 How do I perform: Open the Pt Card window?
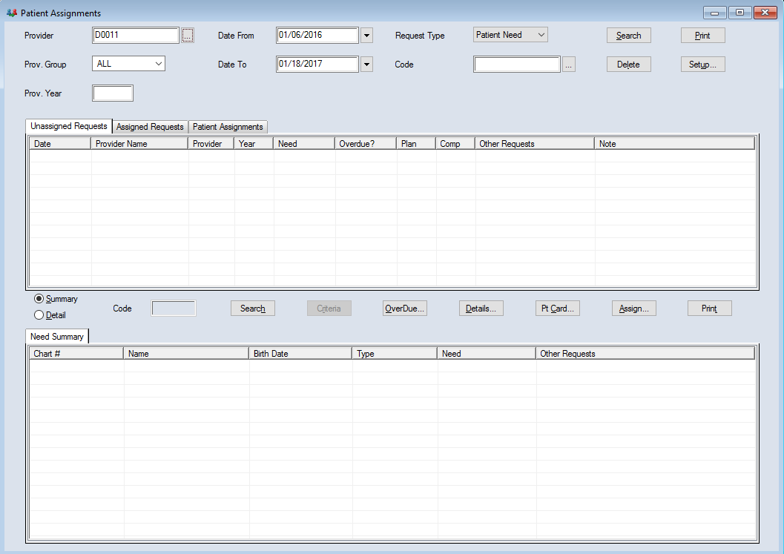[558, 309]
